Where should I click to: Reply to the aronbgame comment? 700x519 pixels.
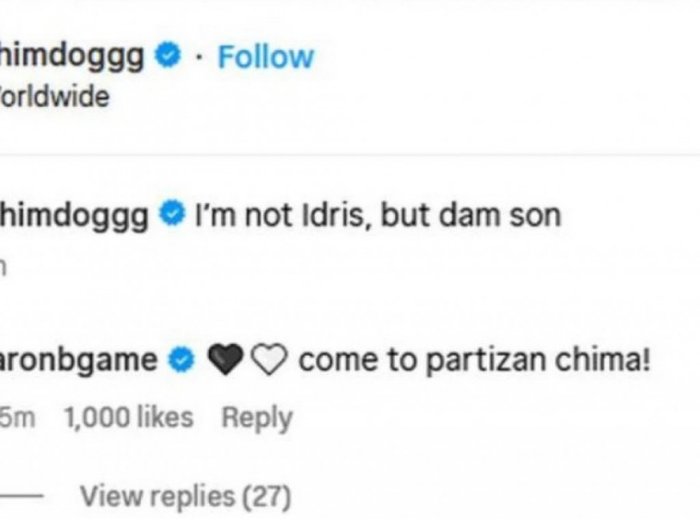257,418
